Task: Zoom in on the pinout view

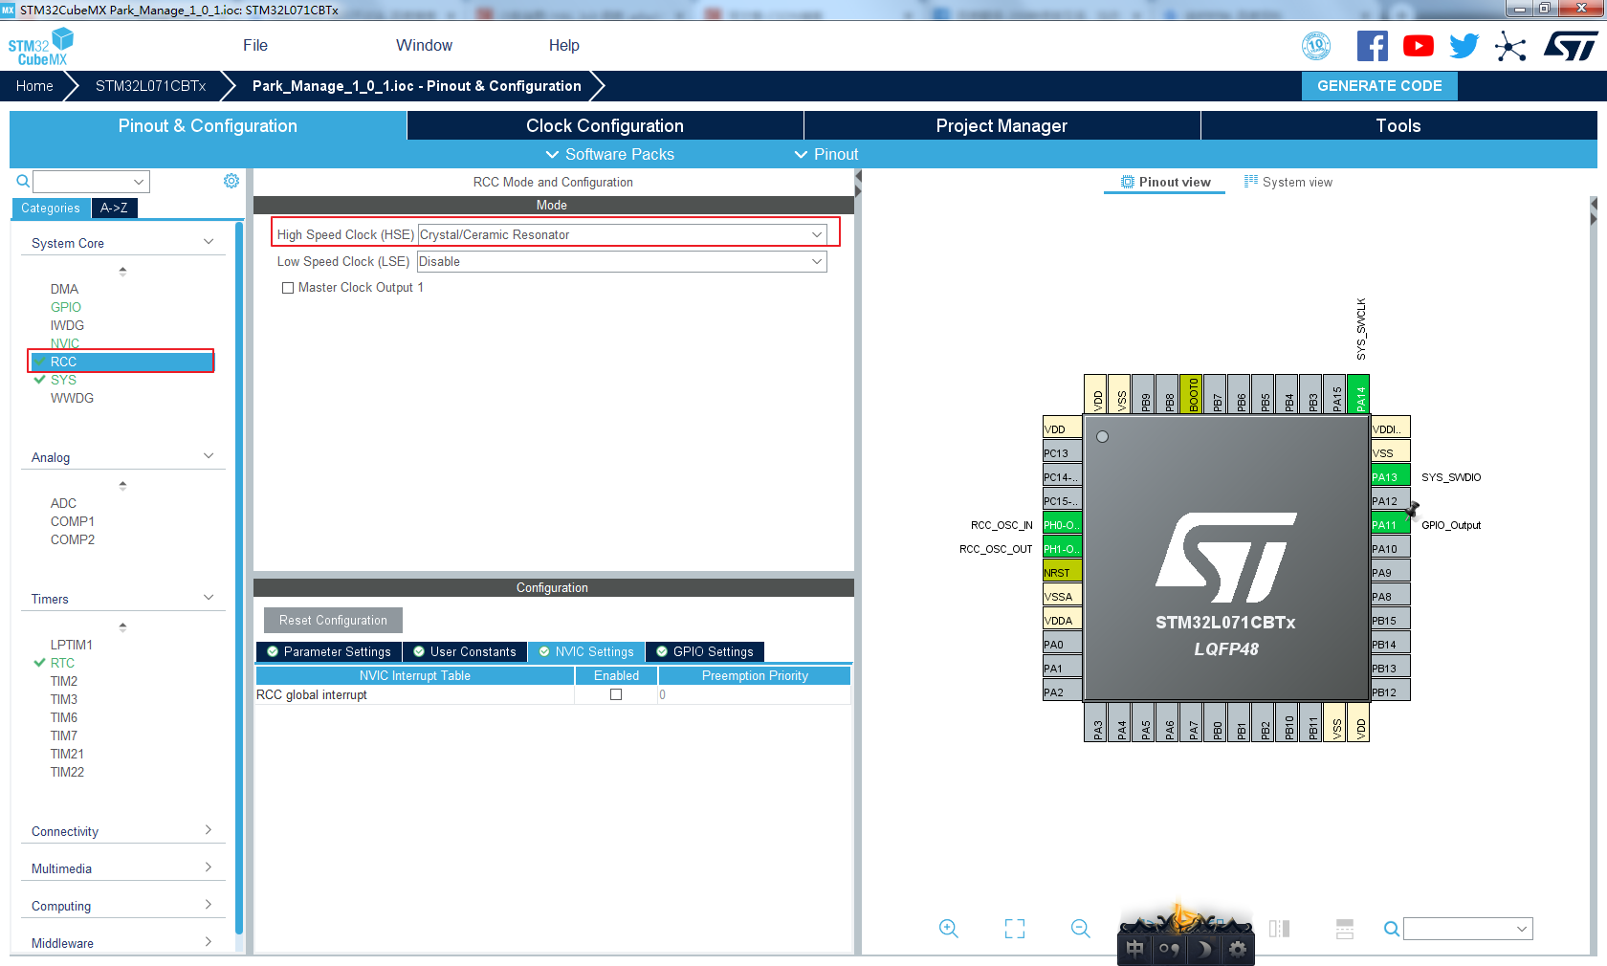Action: 948,928
